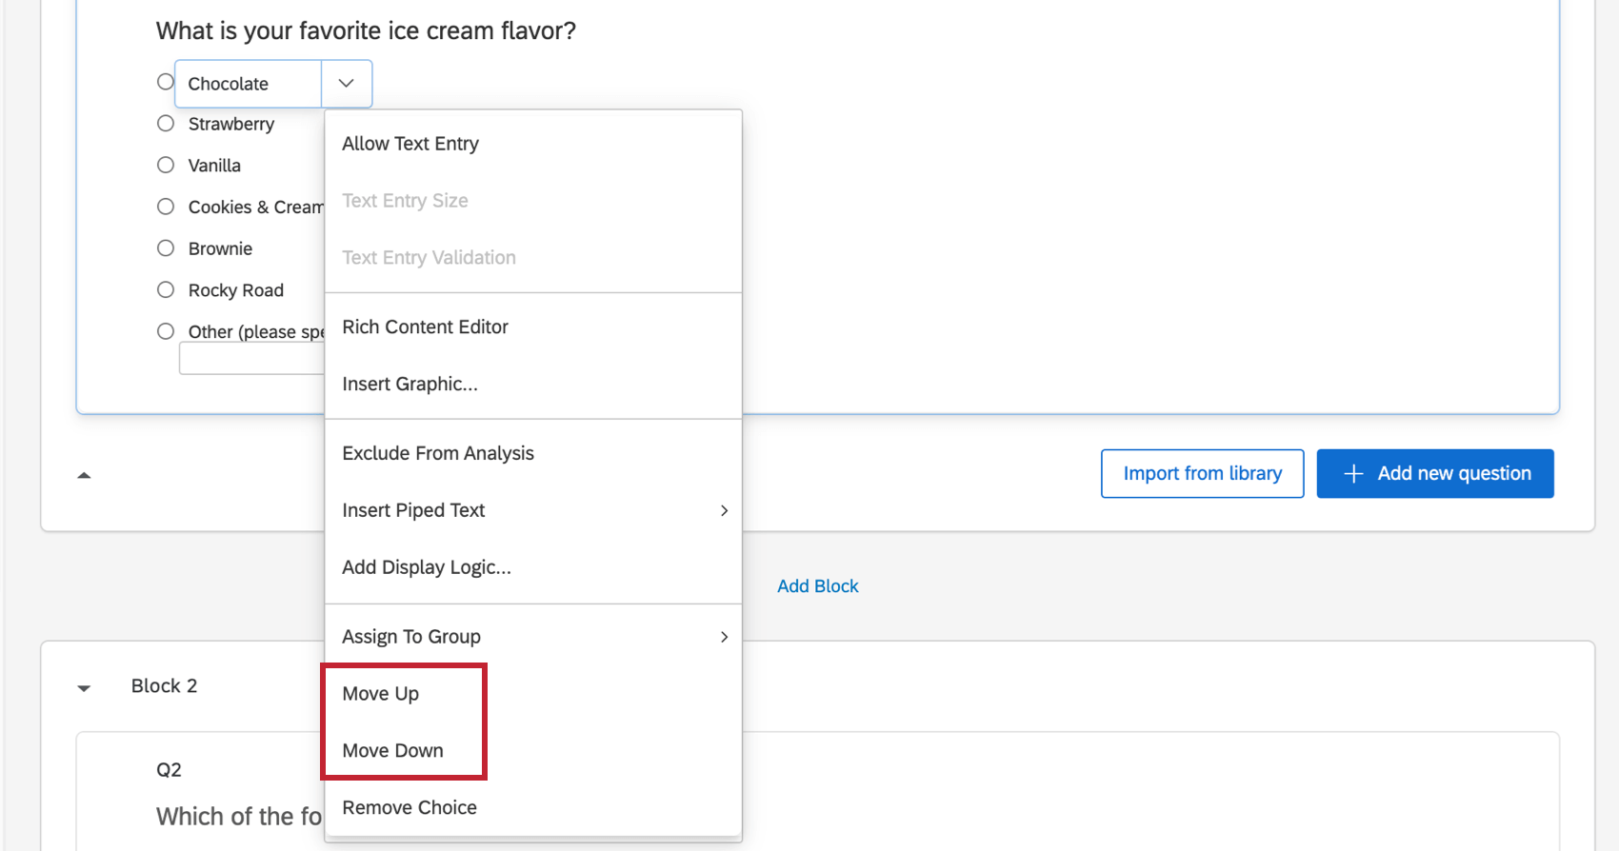This screenshot has height=851, width=1619.
Task: Click the Add Block link
Action: (x=817, y=586)
